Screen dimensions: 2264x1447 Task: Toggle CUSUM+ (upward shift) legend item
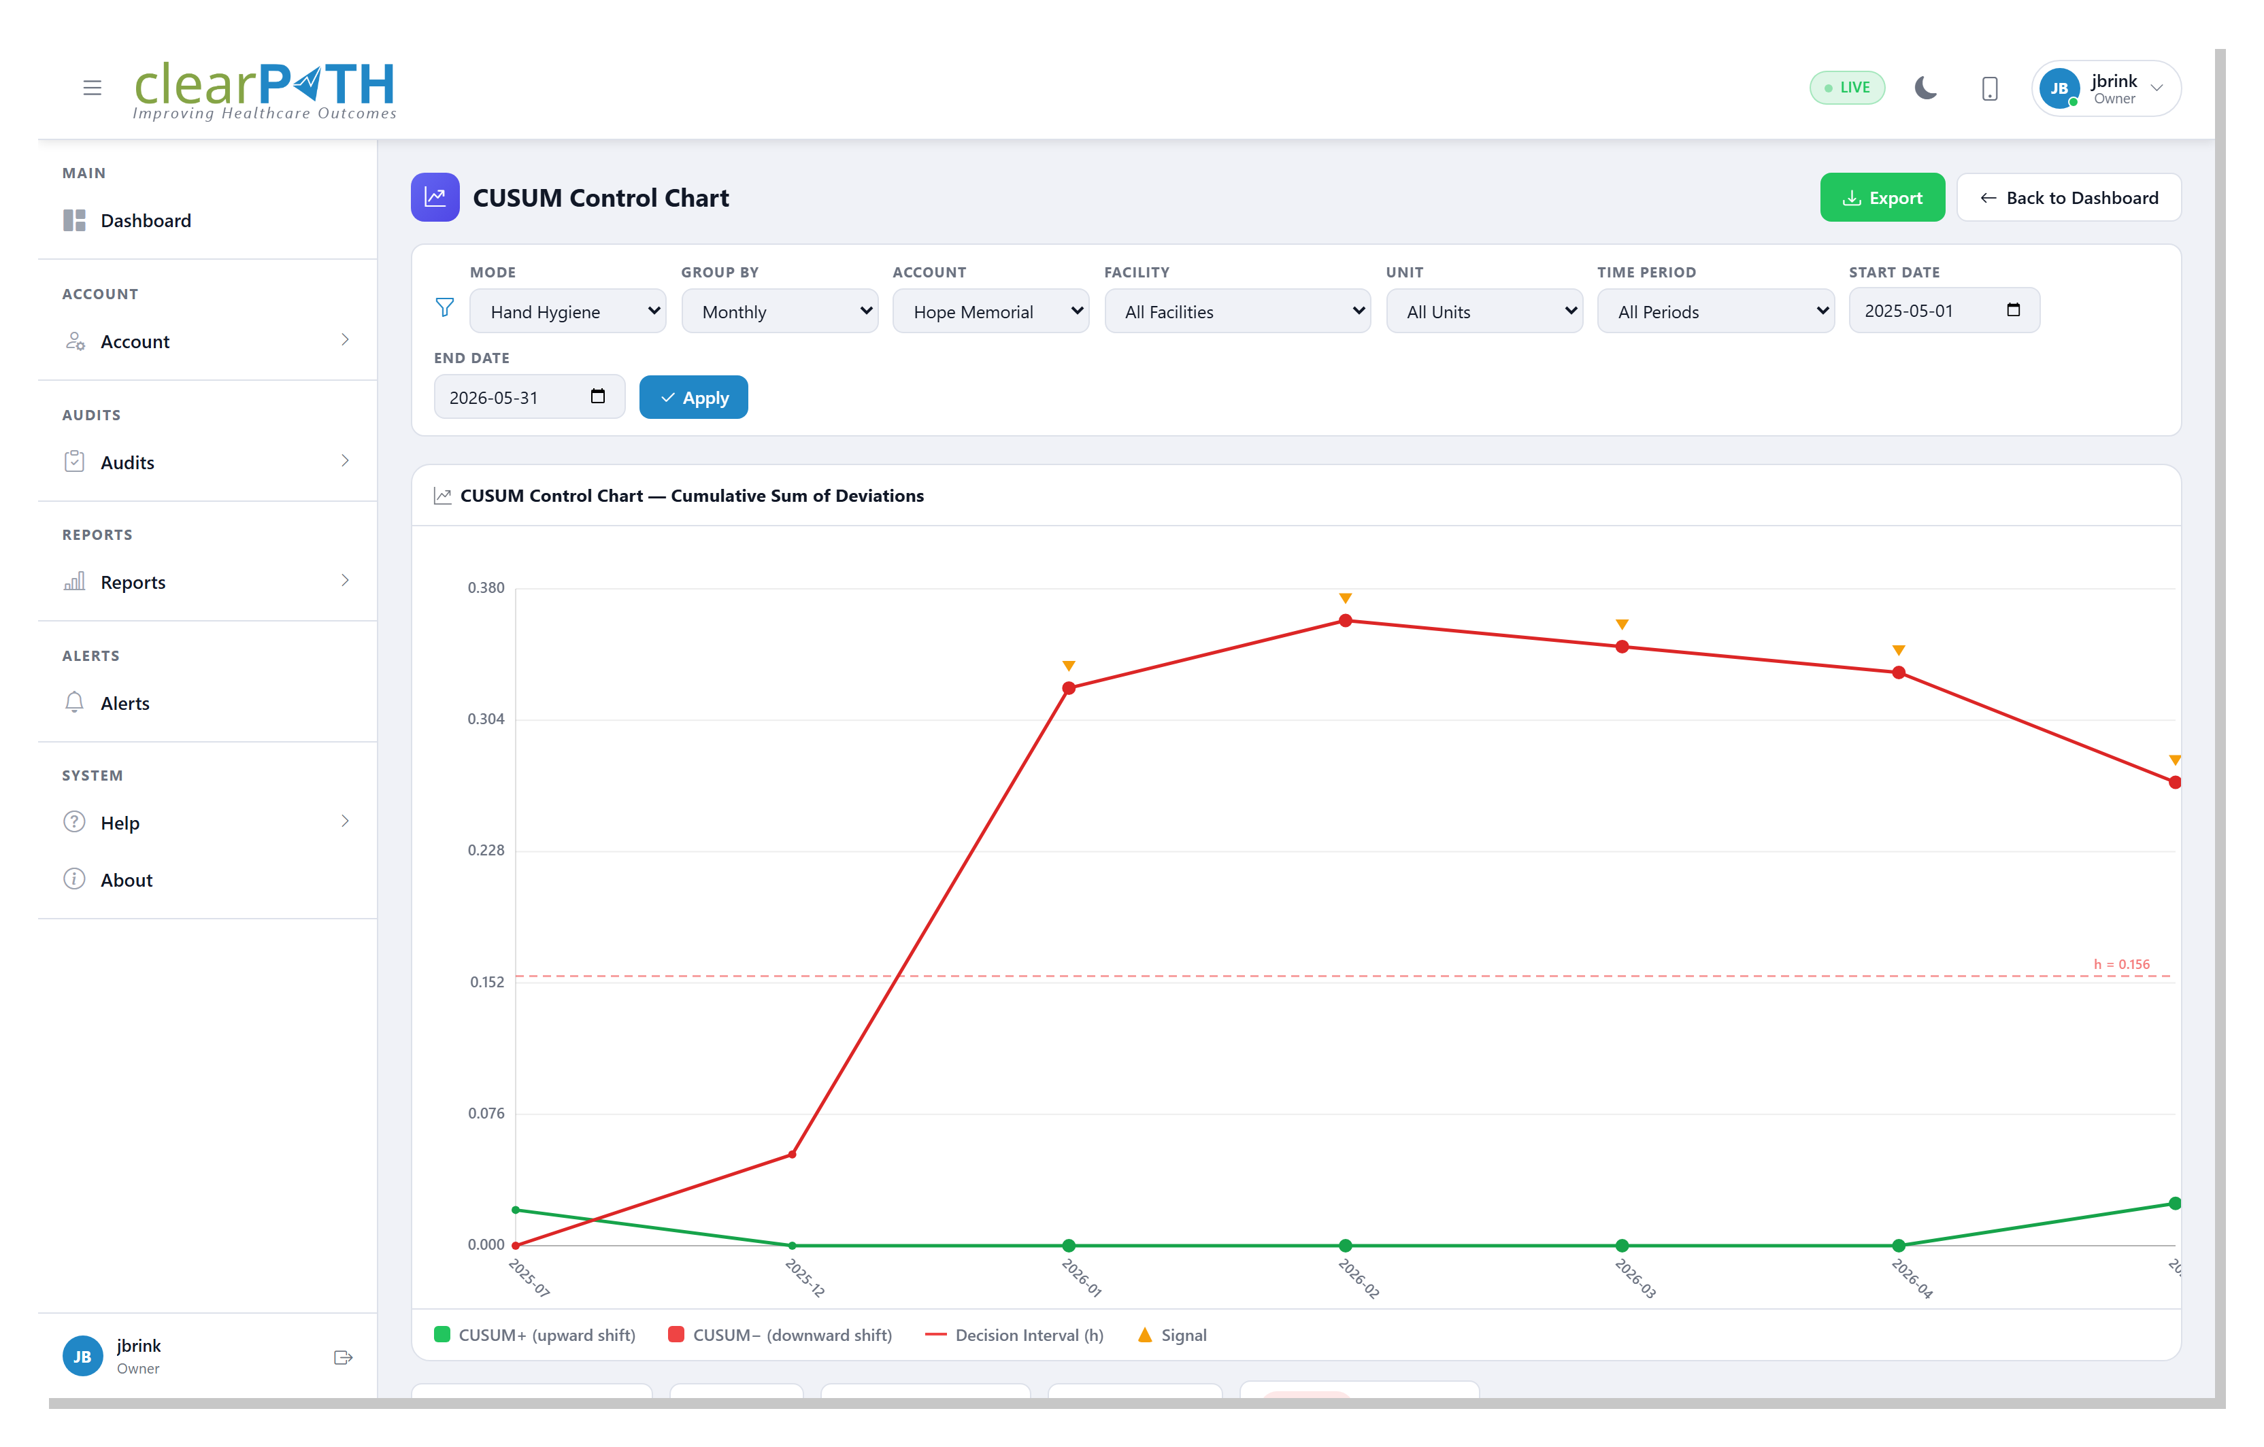tap(535, 1335)
